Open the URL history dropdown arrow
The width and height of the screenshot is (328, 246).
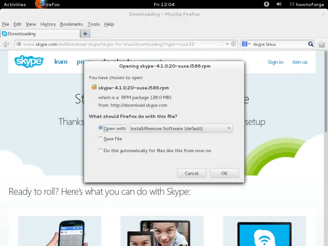pos(227,44)
